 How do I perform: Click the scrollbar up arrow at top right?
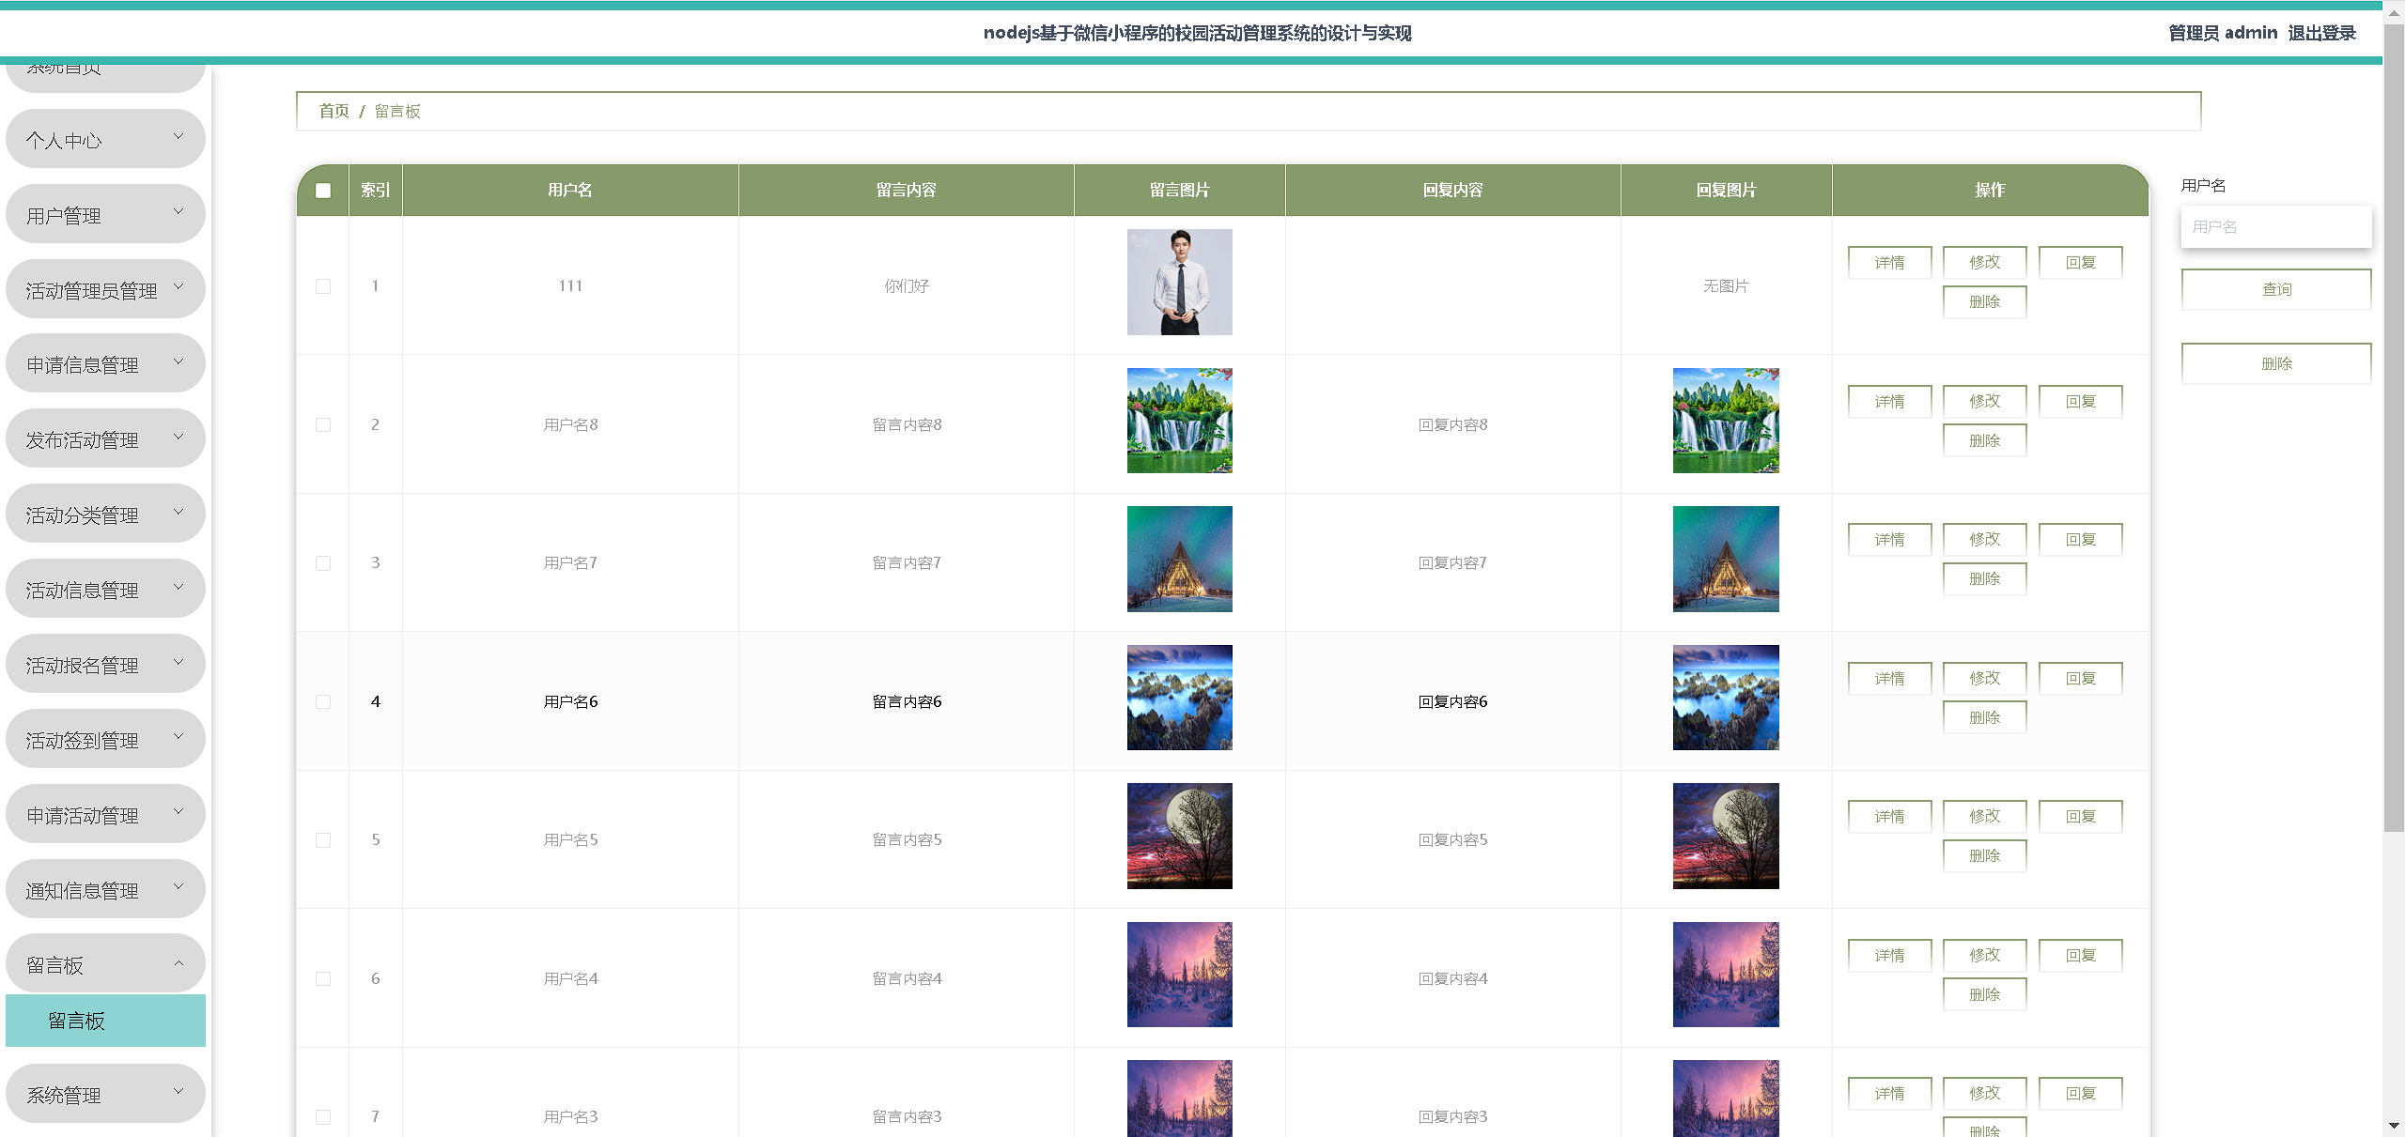(2394, 14)
